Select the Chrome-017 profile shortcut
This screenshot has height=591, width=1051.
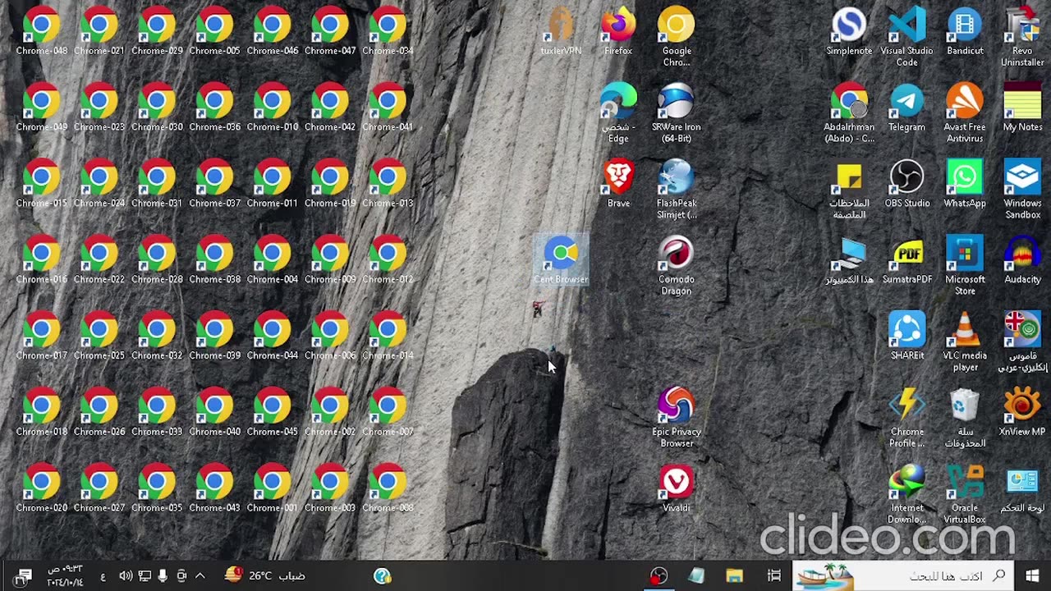pyautogui.click(x=42, y=337)
